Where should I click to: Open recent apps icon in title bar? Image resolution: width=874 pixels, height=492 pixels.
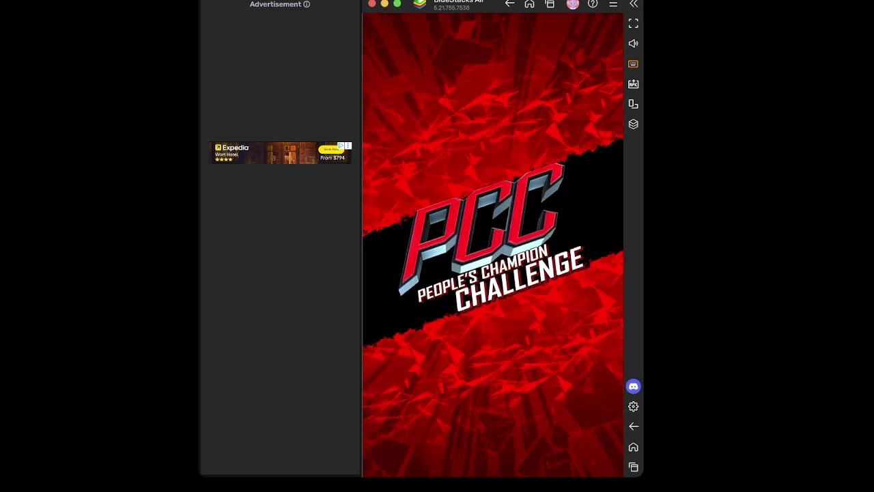point(550,3)
